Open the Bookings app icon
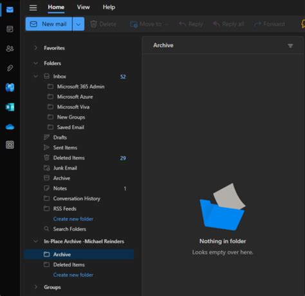The height and width of the screenshot is (296, 305). (10, 107)
